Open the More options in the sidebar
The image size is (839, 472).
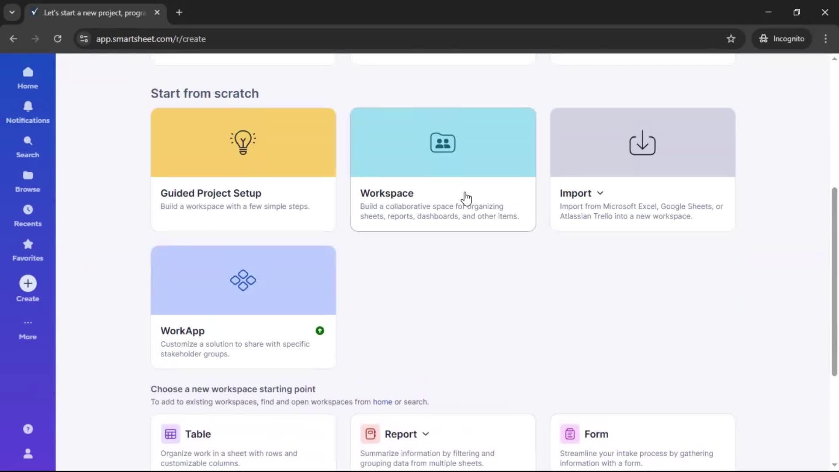point(28,328)
